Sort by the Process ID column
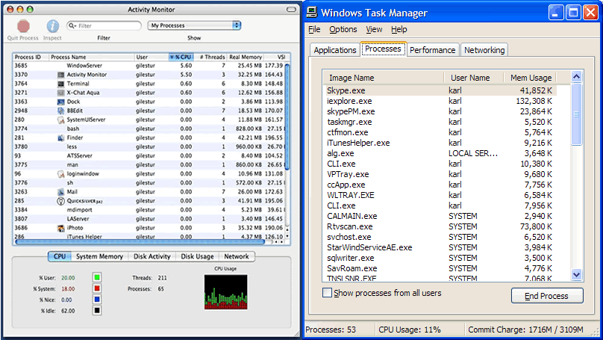This screenshot has height=340, width=603. [x=30, y=57]
